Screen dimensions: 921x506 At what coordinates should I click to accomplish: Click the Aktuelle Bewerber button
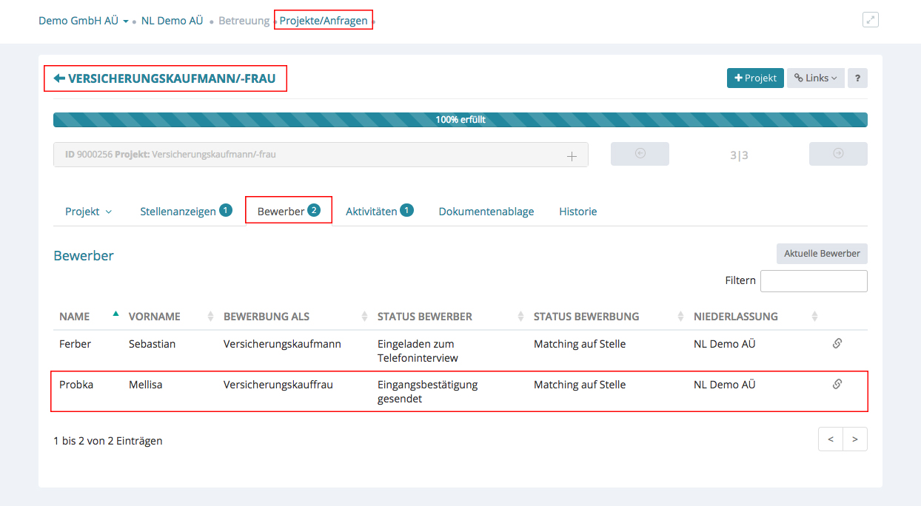click(x=822, y=254)
